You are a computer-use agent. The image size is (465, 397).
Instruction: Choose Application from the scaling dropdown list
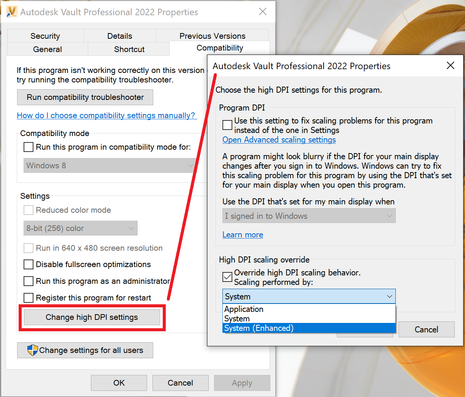click(x=244, y=309)
